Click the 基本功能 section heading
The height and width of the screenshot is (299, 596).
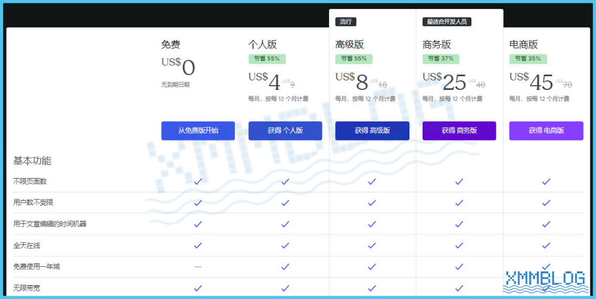(32, 160)
